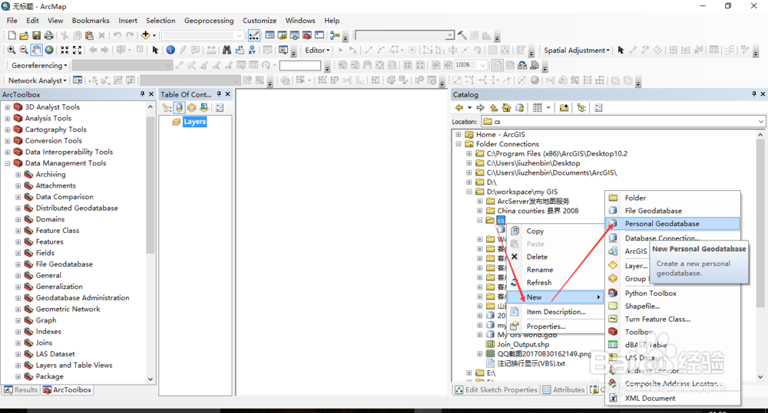Save the map with the floppy disk icon
Screen dimensions: 768x413
36,35
